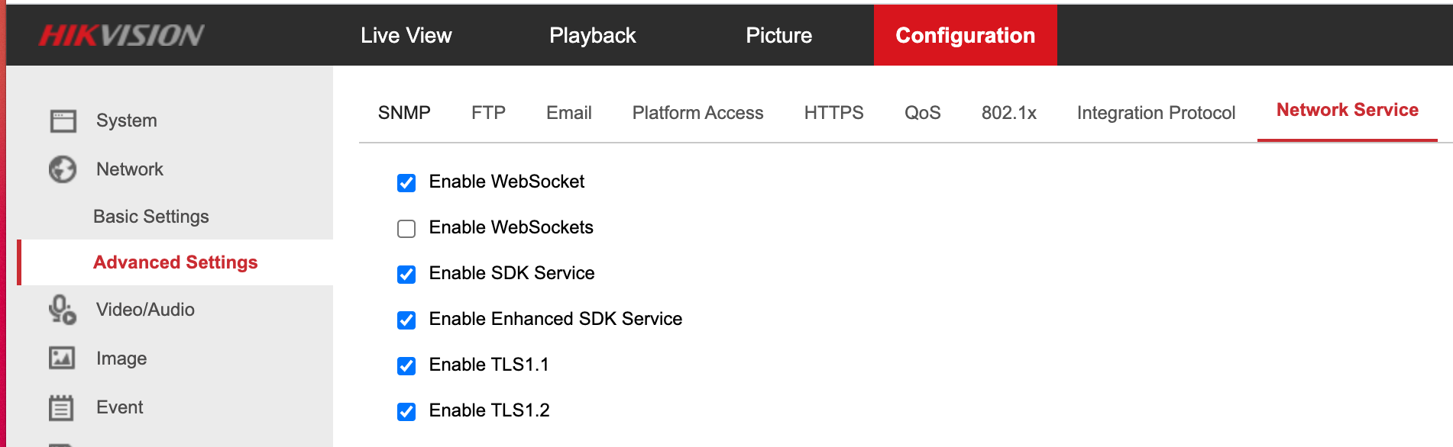Go to the Picture tab
The image size is (1453, 447).
point(778,35)
